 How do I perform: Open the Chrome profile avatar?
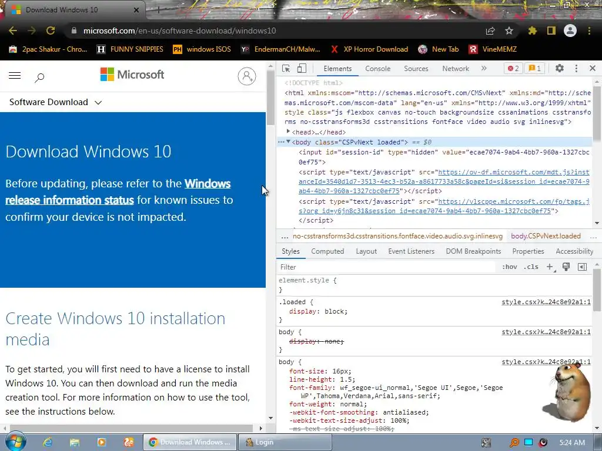click(570, 31)
